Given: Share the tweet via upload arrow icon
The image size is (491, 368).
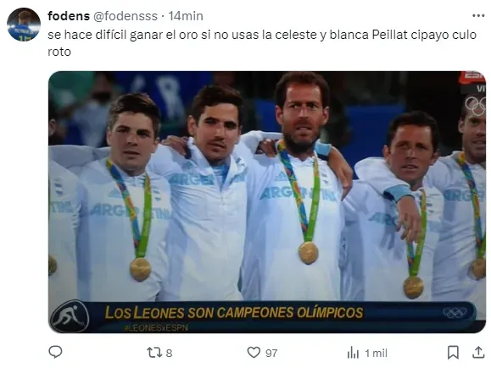Looking at the screenshot, I should (478, 352).
